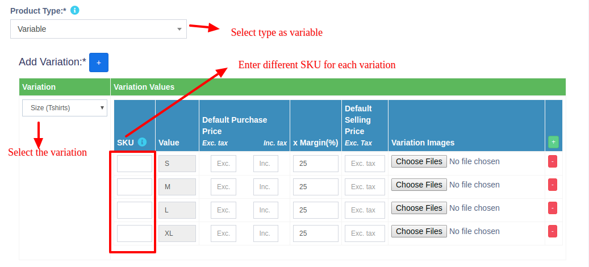589x267 pixels.
Task: Remove the XL variation row
Action: click(553, 231)
